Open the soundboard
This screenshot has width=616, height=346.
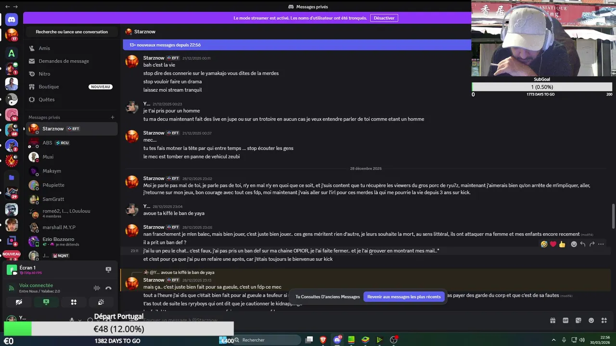tap(101, 302)
